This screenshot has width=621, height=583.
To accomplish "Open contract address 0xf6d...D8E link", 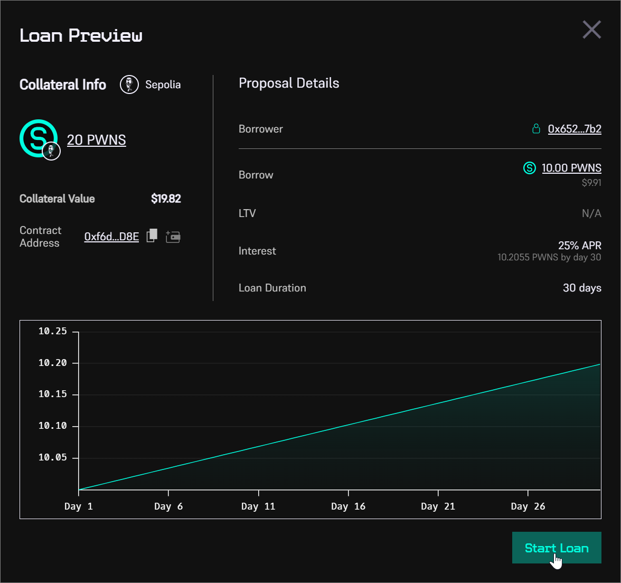I will pyautogui.click(x=111, y=237).
